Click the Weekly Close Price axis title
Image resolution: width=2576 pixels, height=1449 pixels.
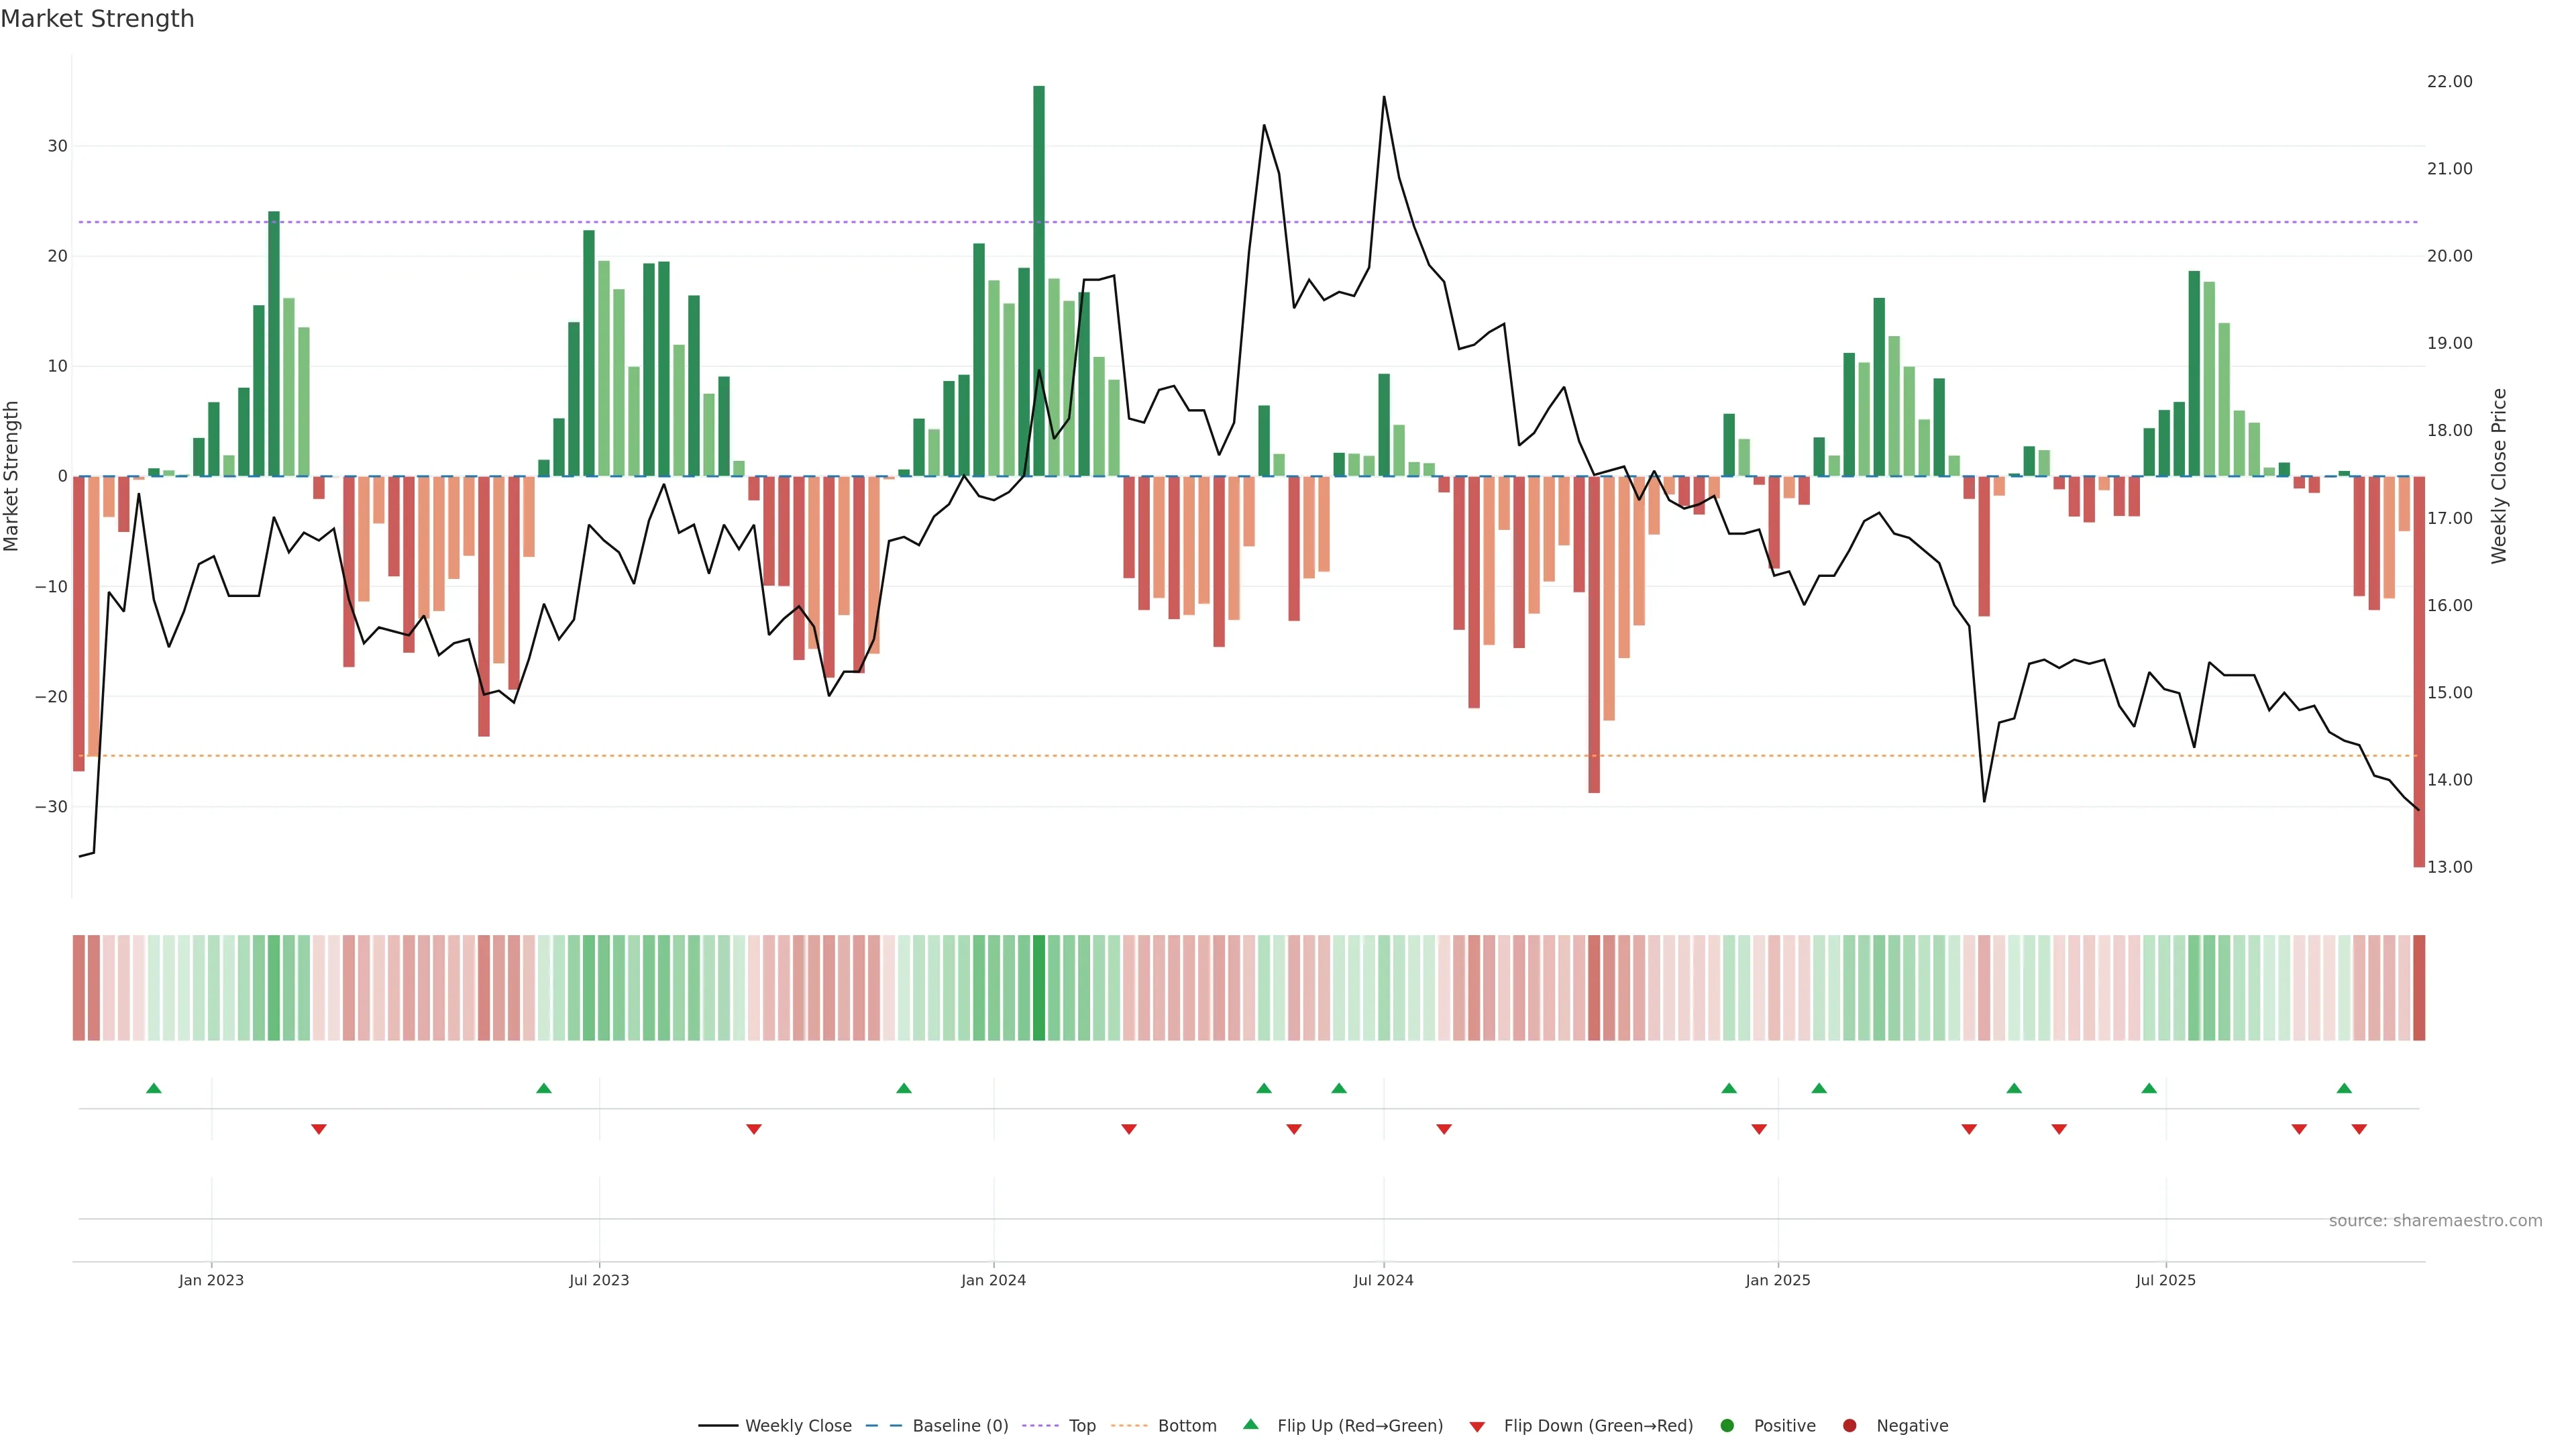click(2499, 476)
